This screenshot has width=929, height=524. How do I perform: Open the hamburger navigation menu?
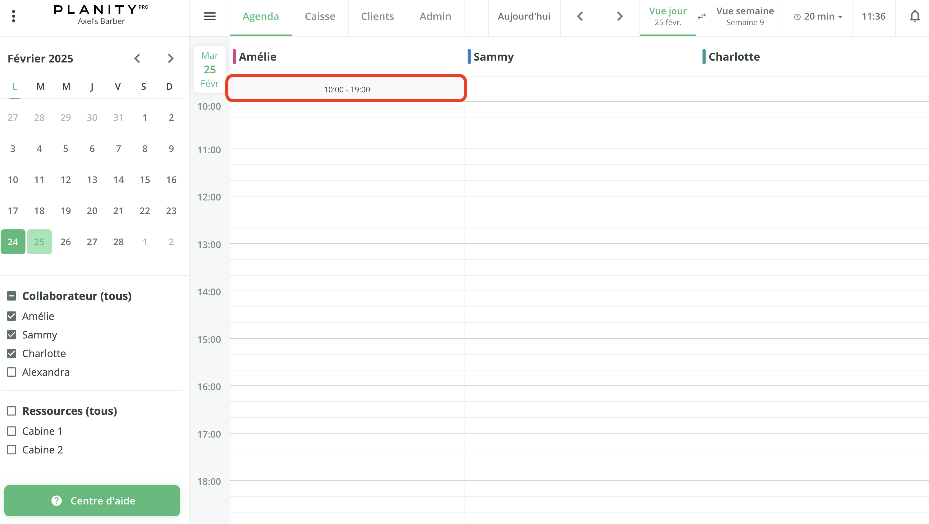click(x=209, y=16)
